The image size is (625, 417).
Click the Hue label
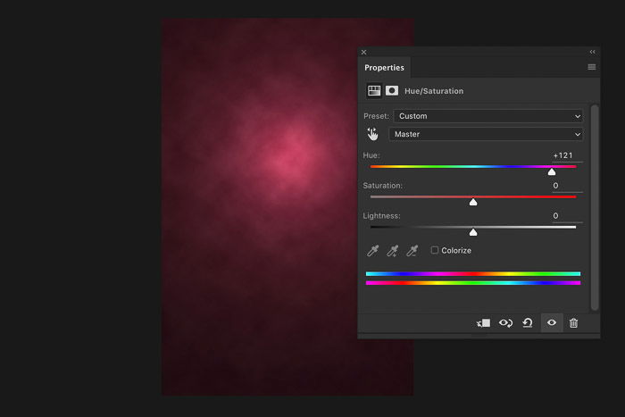371,155
